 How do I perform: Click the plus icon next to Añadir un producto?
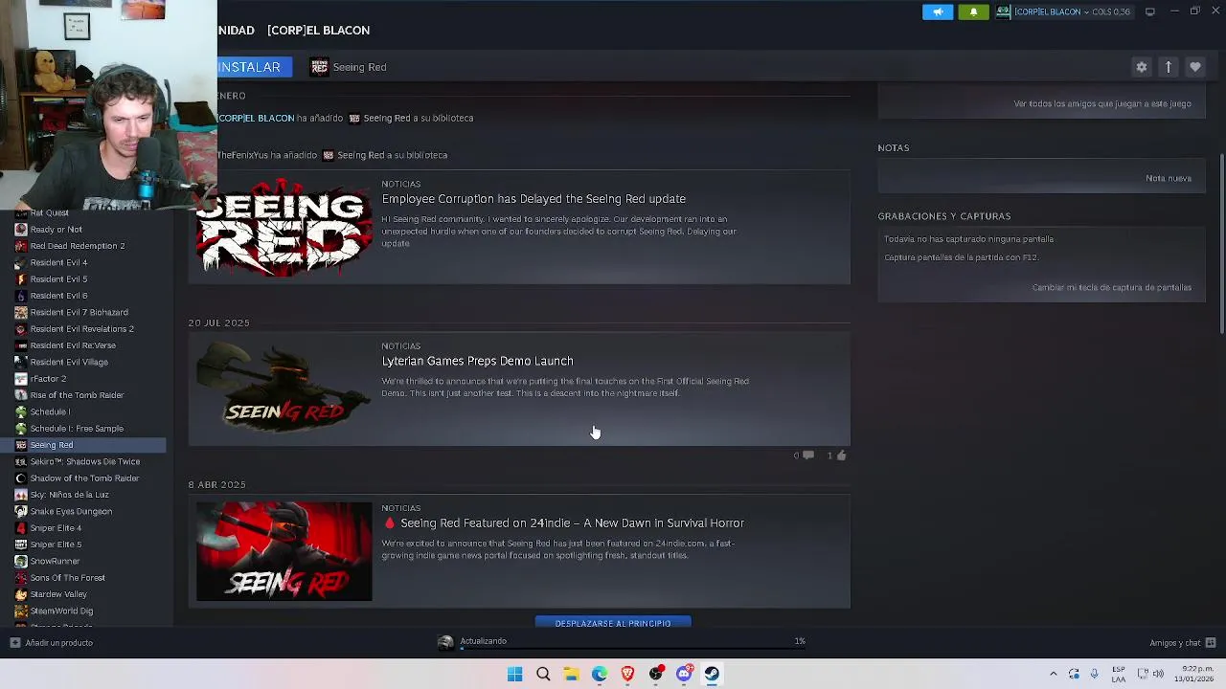14,643
